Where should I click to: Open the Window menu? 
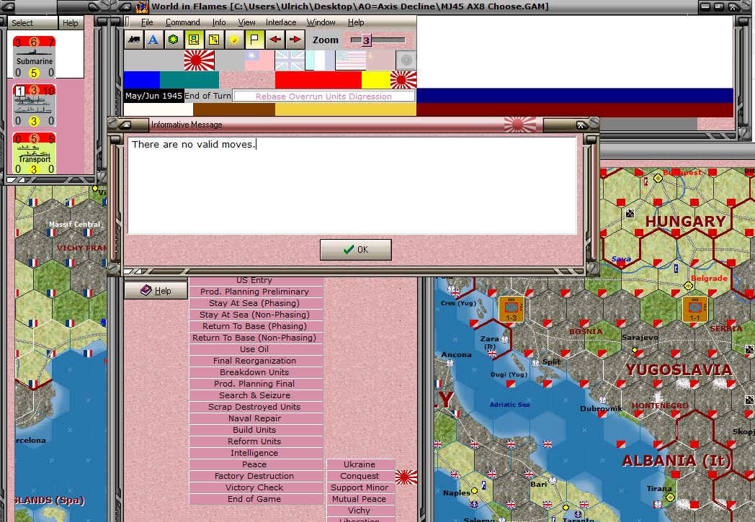pyautogui.click(x=321, y=22)
